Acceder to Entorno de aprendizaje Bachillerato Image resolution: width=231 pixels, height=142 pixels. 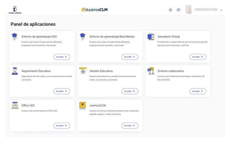(130, 57)
